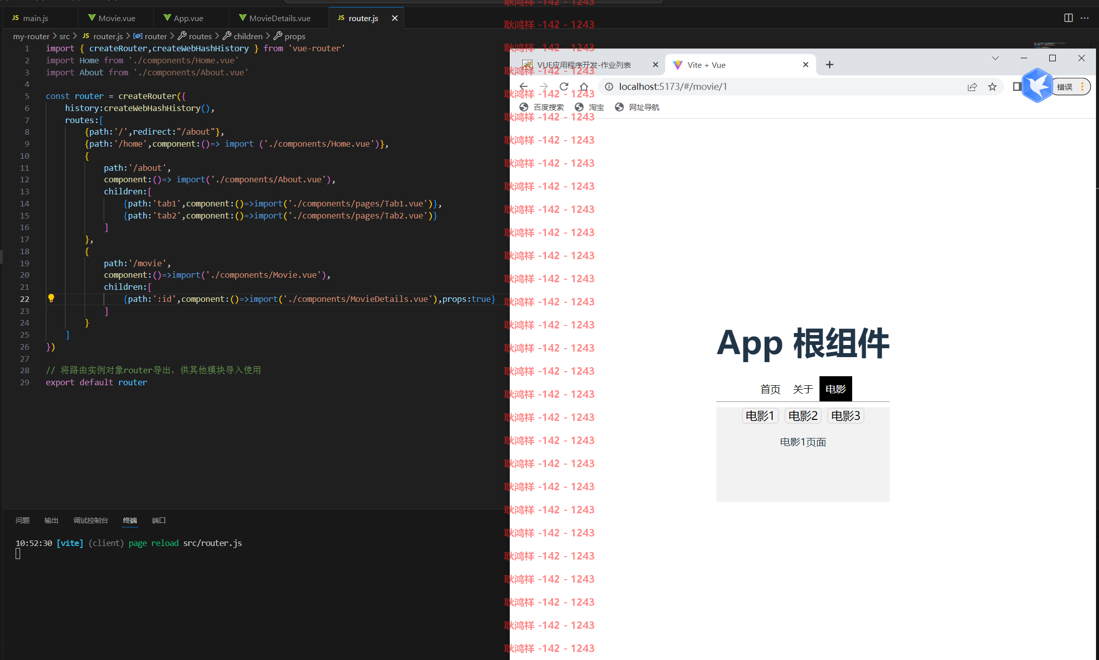Reload the browser page
This screenshot has width=1099, height=660.
(564, 87)
